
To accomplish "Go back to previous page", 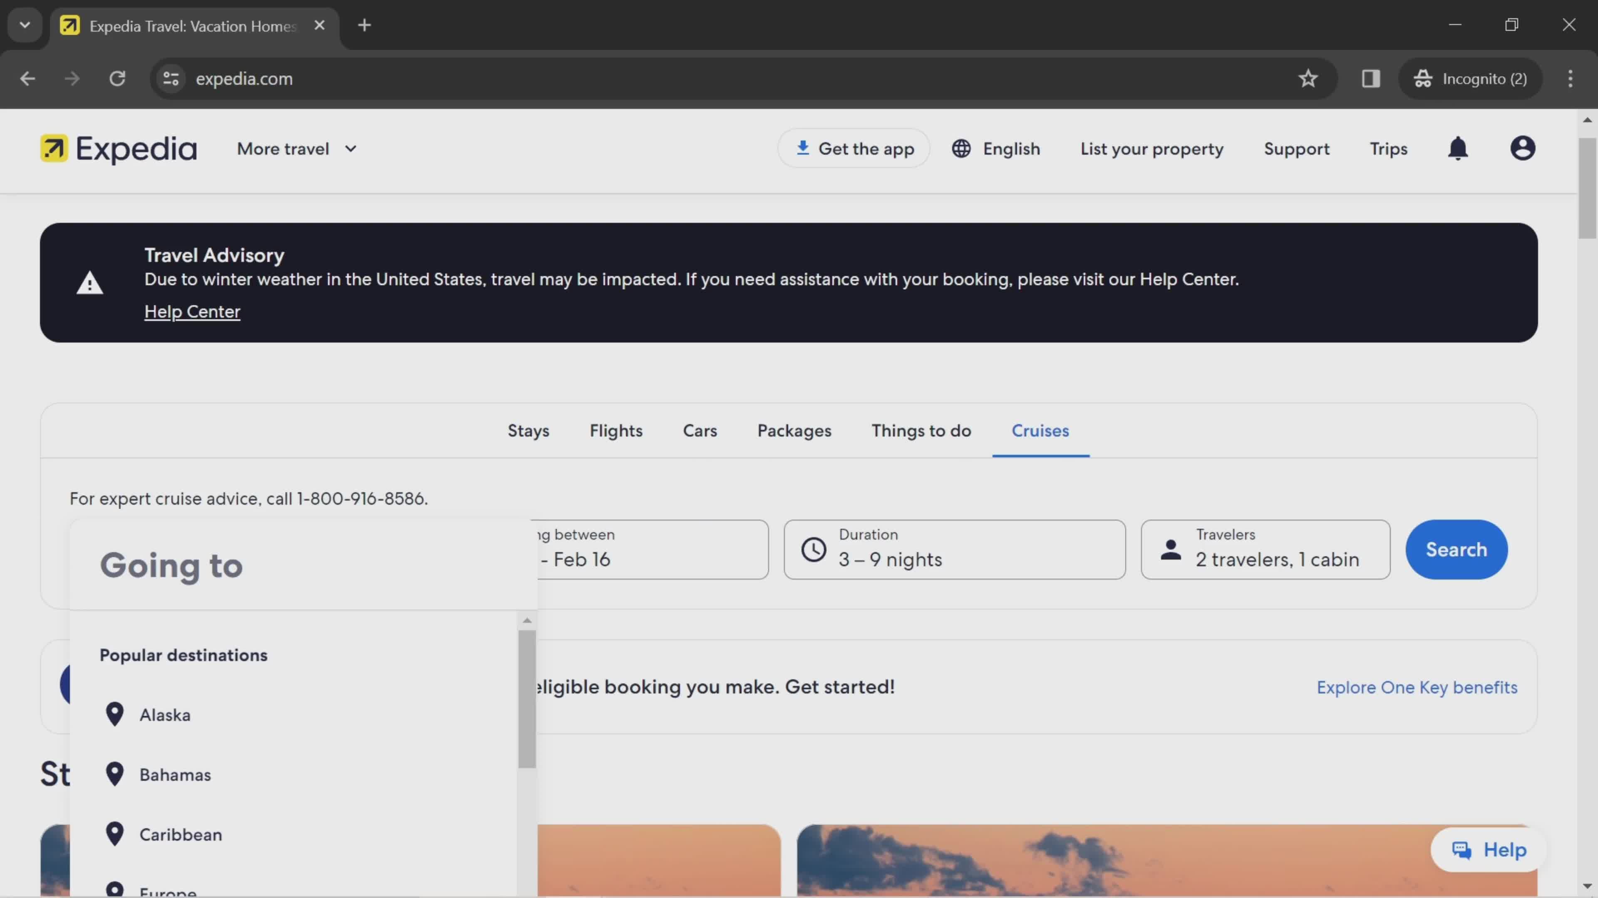I will pyautogui.click(x=27, y=79).
